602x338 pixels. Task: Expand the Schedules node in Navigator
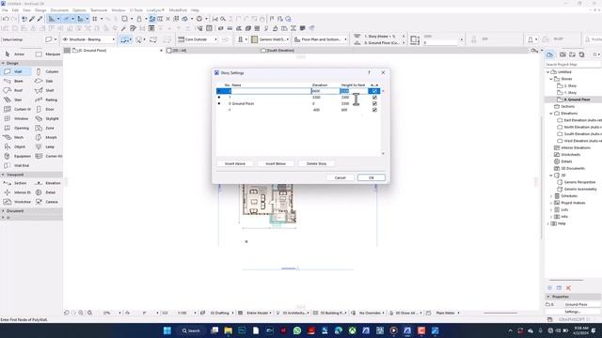pos(551,196)
